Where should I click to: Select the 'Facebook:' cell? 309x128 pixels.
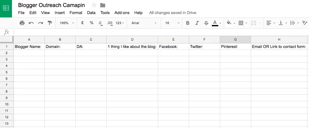[x=174, y=46]
